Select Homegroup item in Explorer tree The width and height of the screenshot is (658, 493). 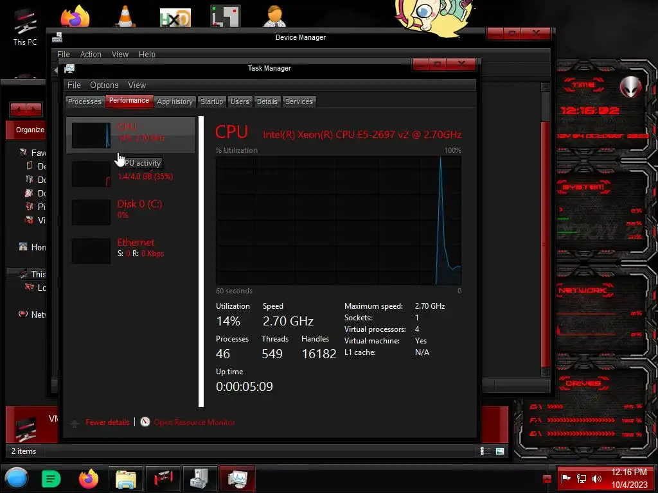[x=32, y=247]
